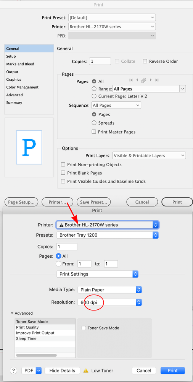The image size is (193, 382).
Task: Select Toner Save Mode list row
Action: tap(45, 322)
